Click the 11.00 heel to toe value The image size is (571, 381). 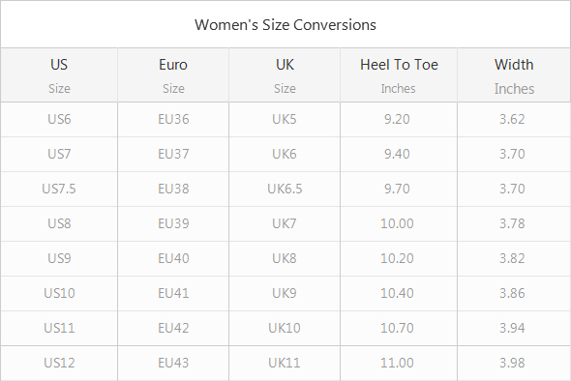397,364
